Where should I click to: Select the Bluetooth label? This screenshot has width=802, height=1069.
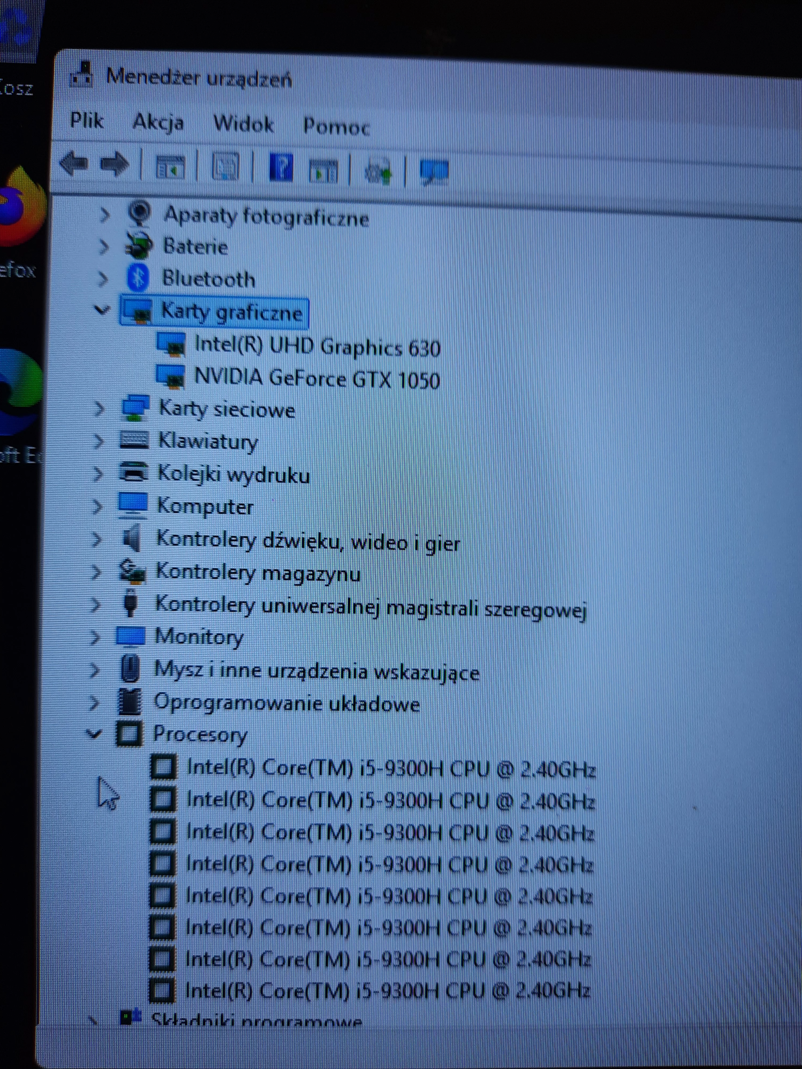click(x=208, y=279)
